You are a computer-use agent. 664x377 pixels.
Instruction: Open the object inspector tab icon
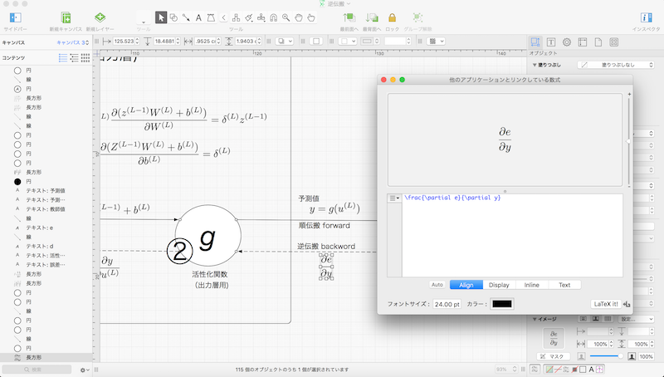(x=535, y=42)
